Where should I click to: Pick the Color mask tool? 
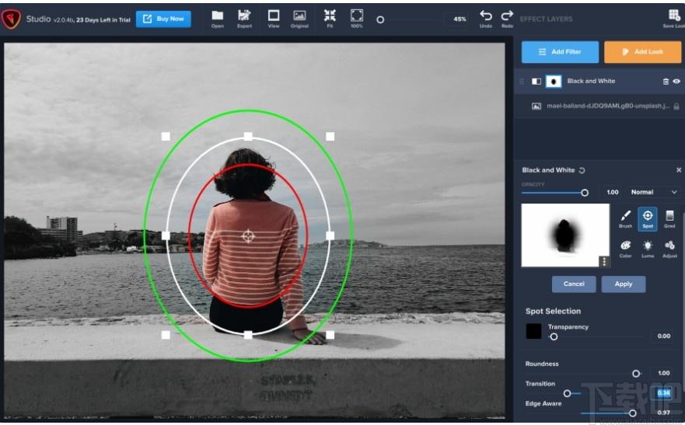[625, 248]
